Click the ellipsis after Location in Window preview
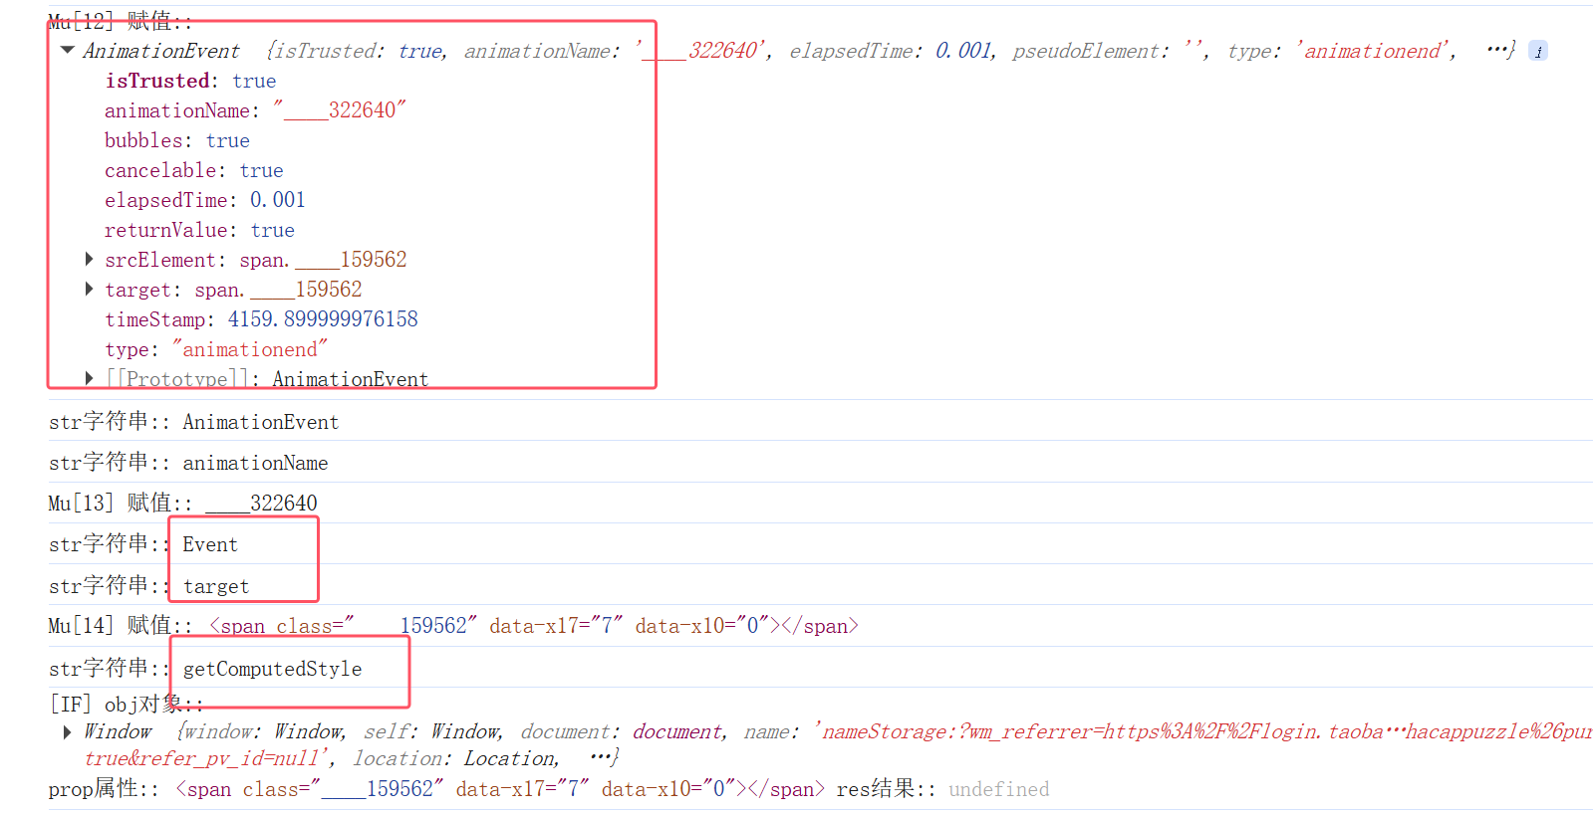1593x815 pixels. 604,758
